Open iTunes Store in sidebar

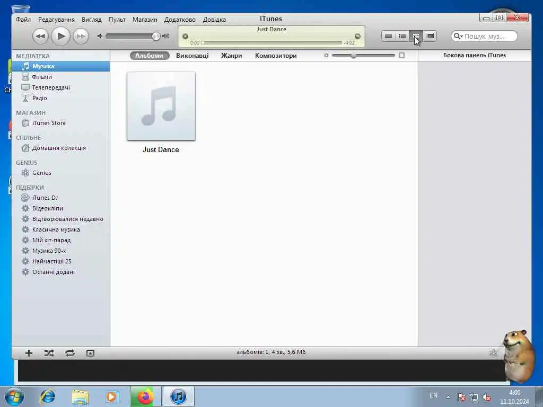pyautogui.click(x=61, y=123)
